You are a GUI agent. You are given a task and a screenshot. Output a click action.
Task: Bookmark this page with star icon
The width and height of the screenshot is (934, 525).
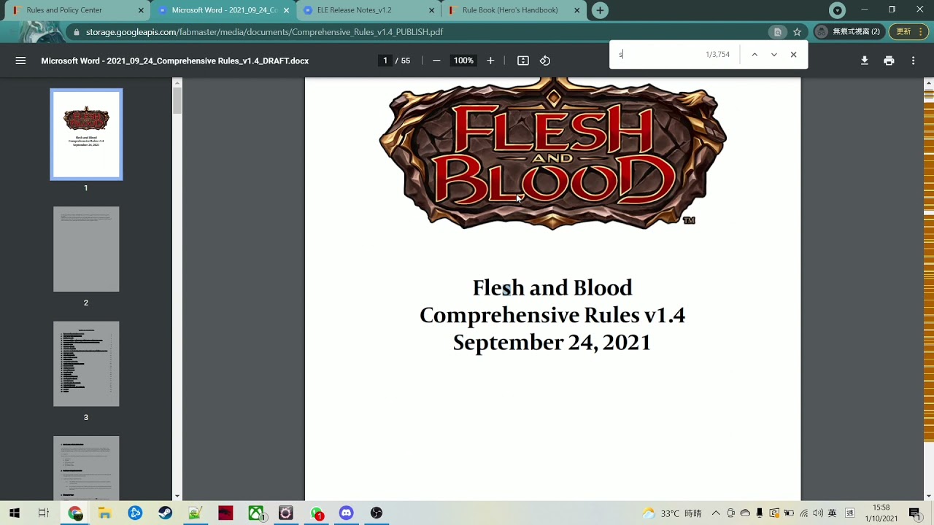click(x=798, y=32)
